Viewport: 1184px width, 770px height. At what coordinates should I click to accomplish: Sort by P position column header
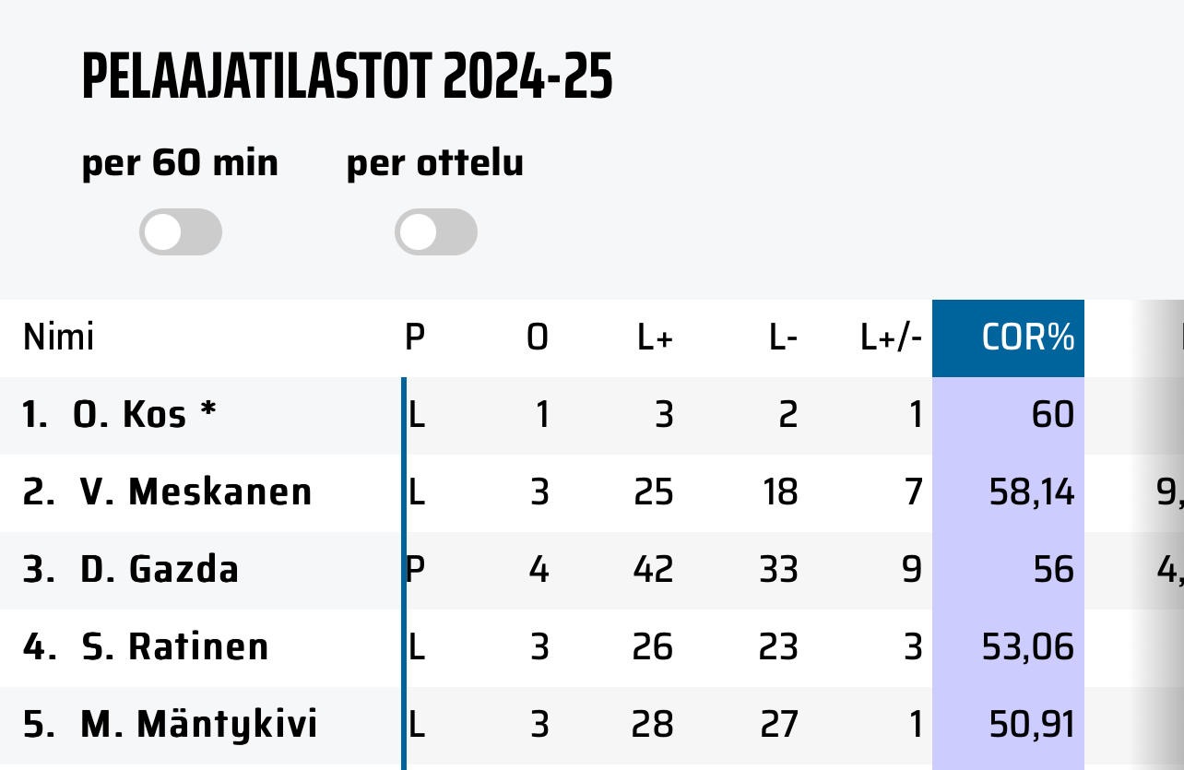(x=415, y=338)
